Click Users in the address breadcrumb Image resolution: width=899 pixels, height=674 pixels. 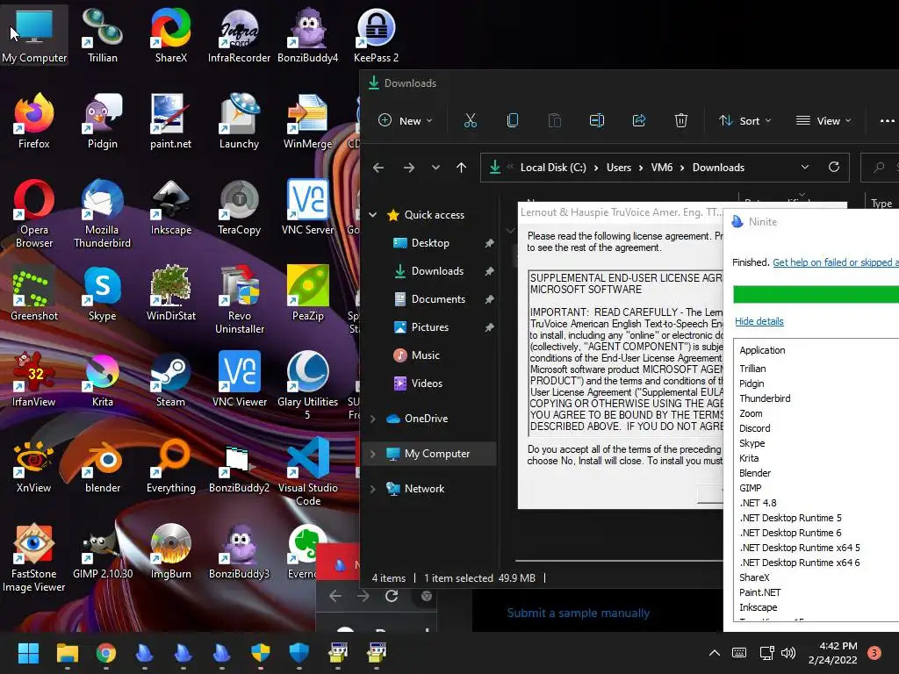[619, 168]
